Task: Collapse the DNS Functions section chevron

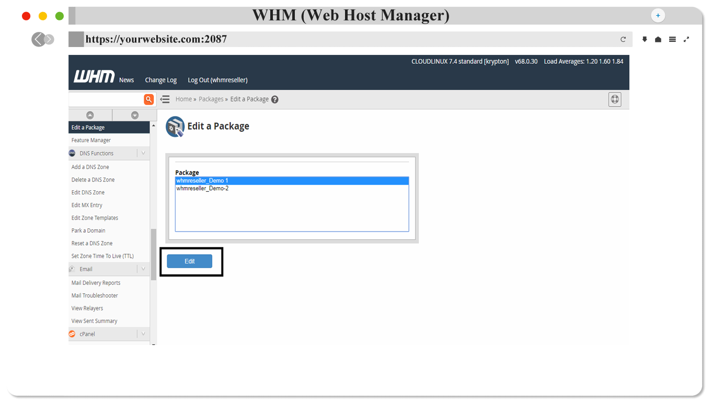Action: pos(143,153)
